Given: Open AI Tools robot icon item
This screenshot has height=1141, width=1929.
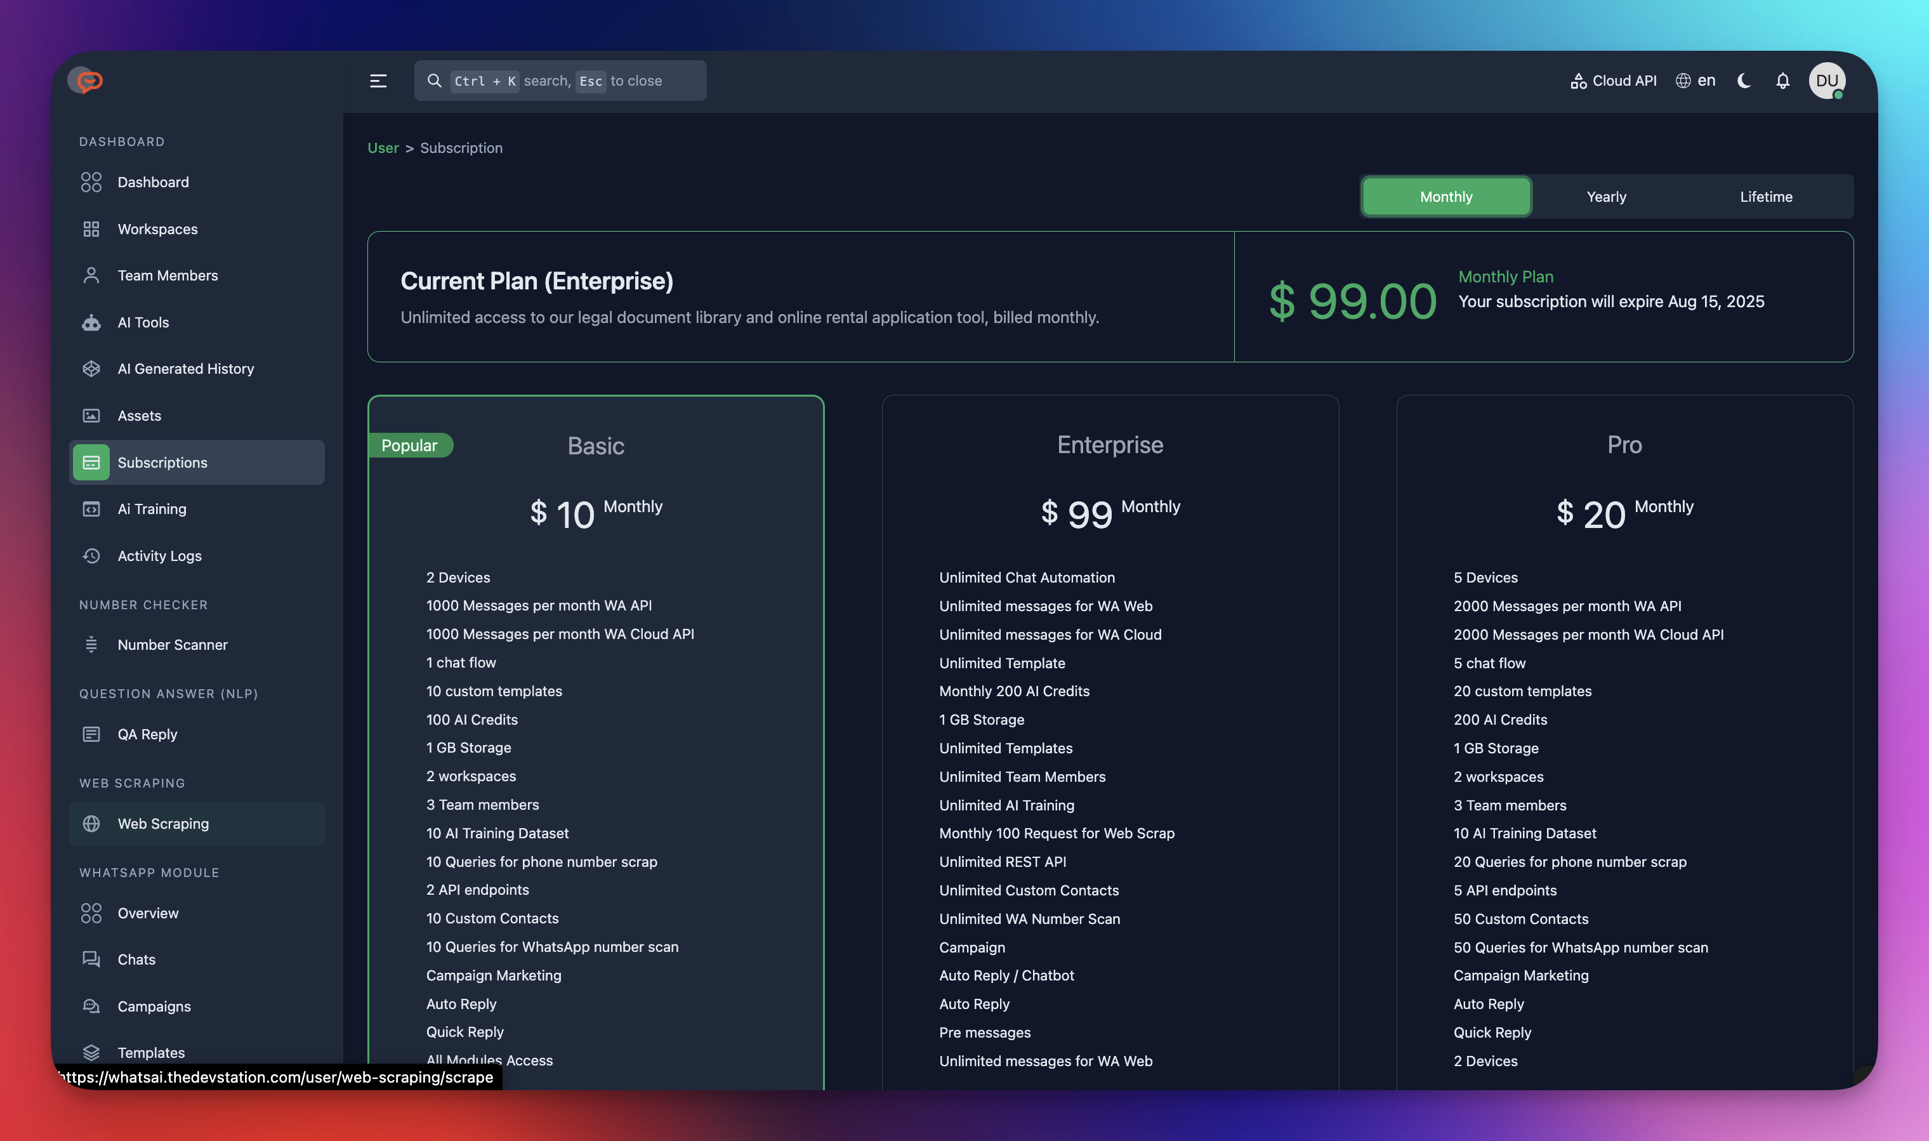Looking at the screenshot, I should [143, 322].
